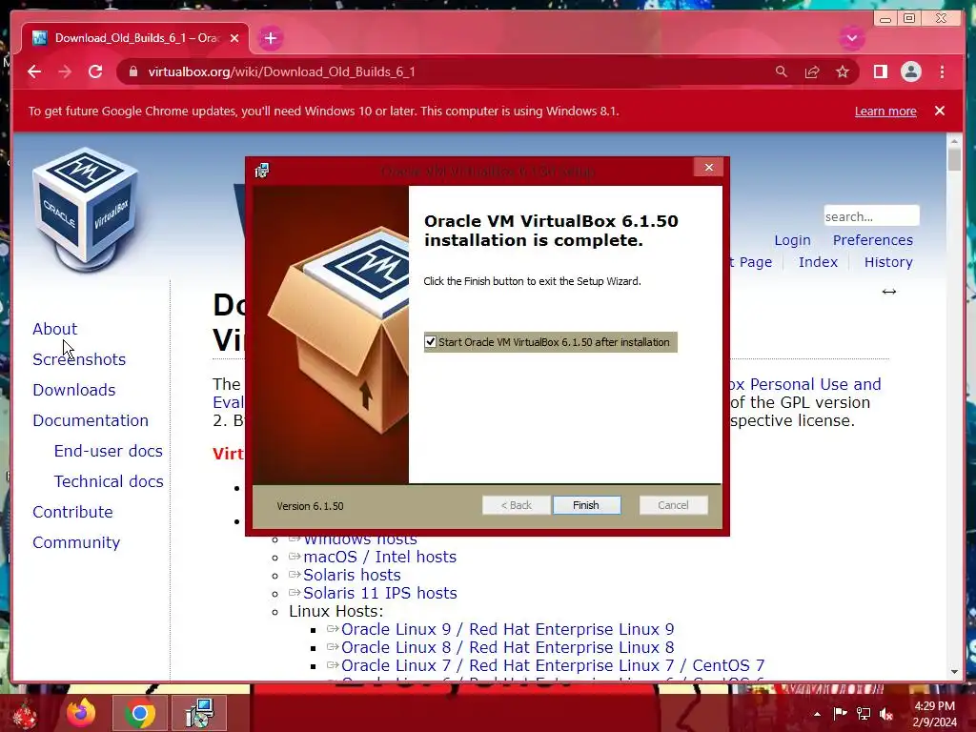Viewport: 976px width, 732px height.
Task: Click Learn more in update warning
Action: pos(885,111)
